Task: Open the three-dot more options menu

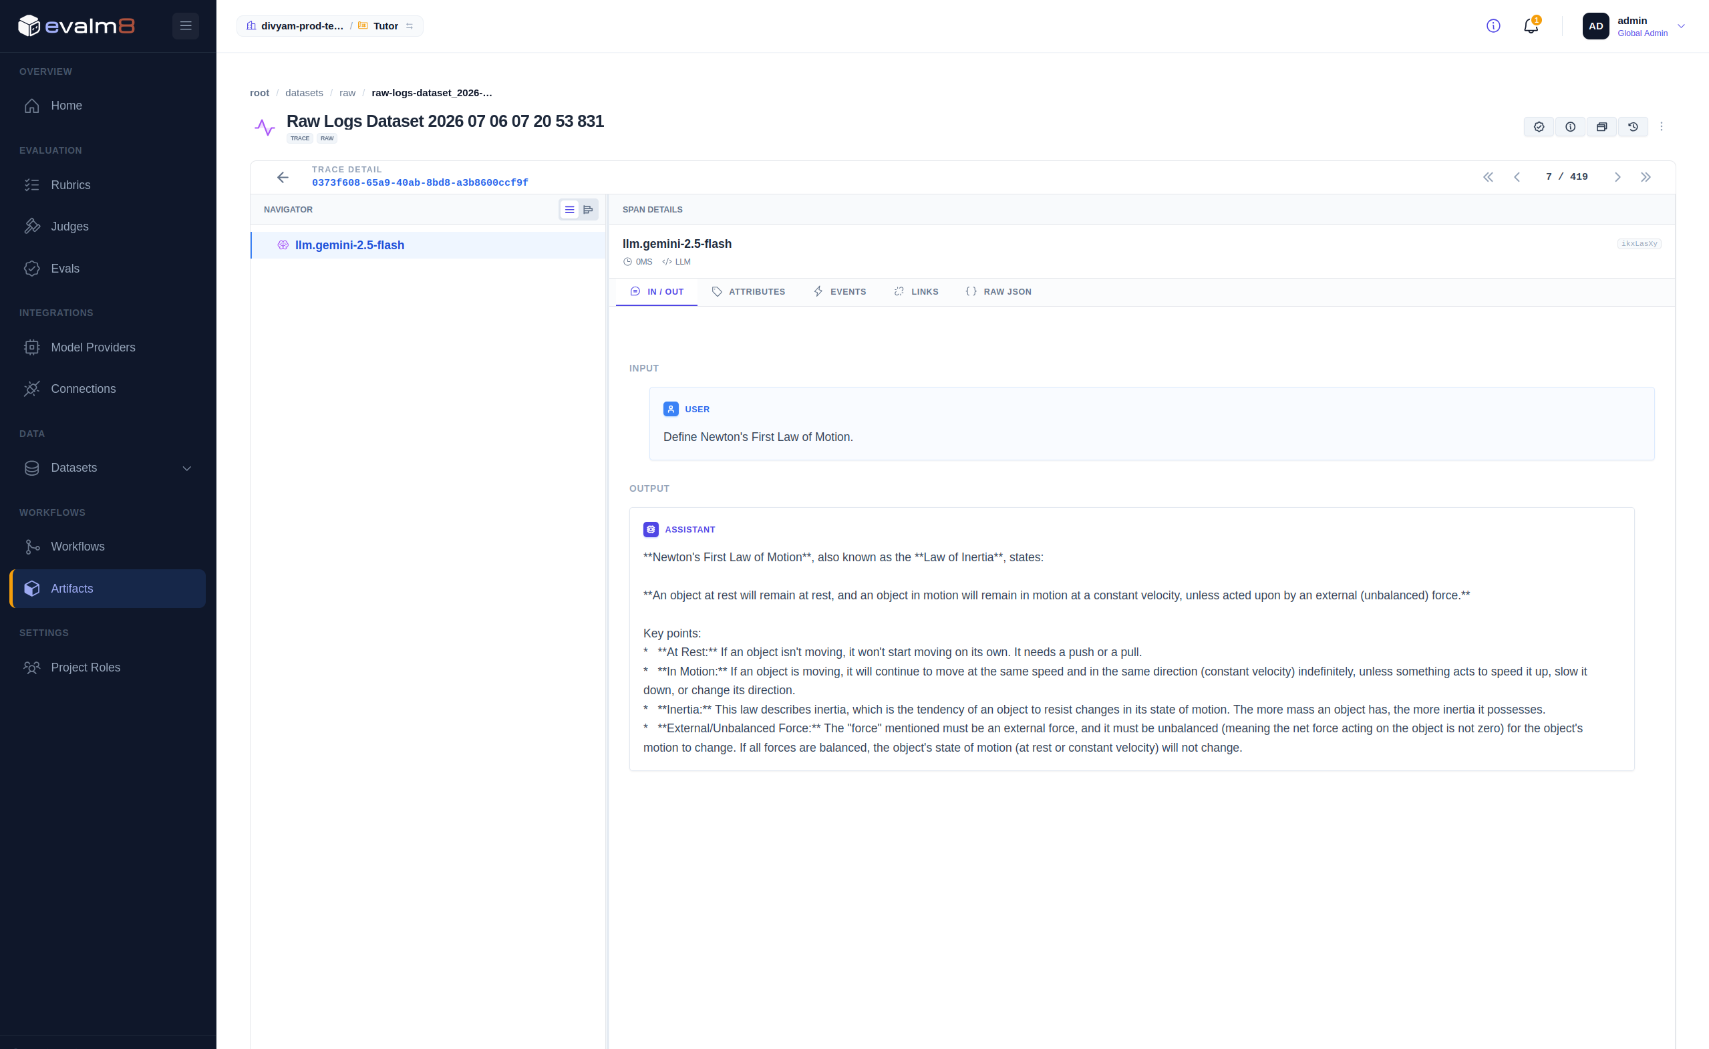Action: tap(1661, 127)
